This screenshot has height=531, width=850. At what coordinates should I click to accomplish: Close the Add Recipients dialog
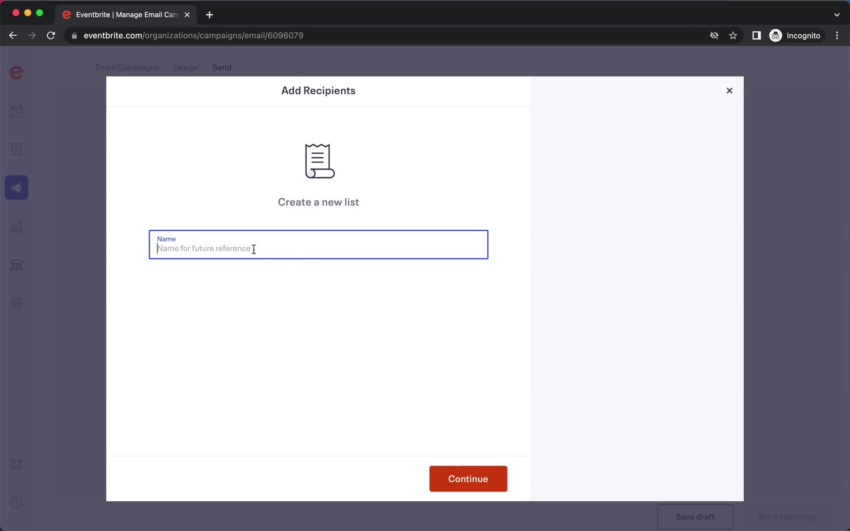tap(730, 91)
